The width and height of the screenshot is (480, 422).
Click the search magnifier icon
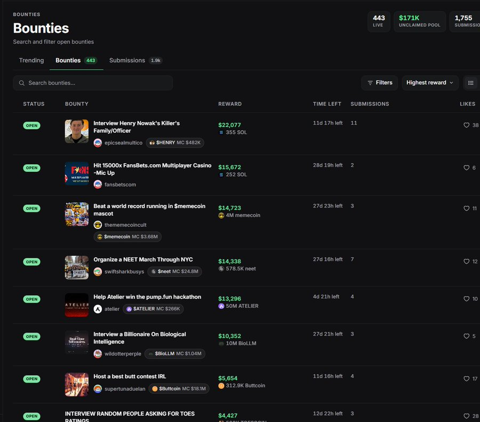[21, 83]
